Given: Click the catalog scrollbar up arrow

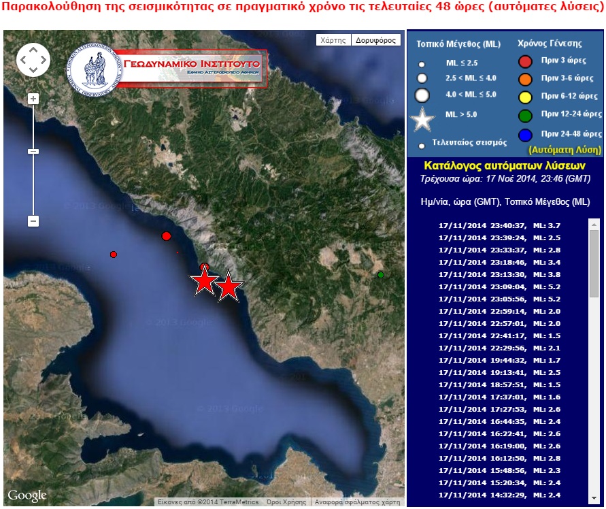Looking at the screenshot, I should [x=594, y=223].
